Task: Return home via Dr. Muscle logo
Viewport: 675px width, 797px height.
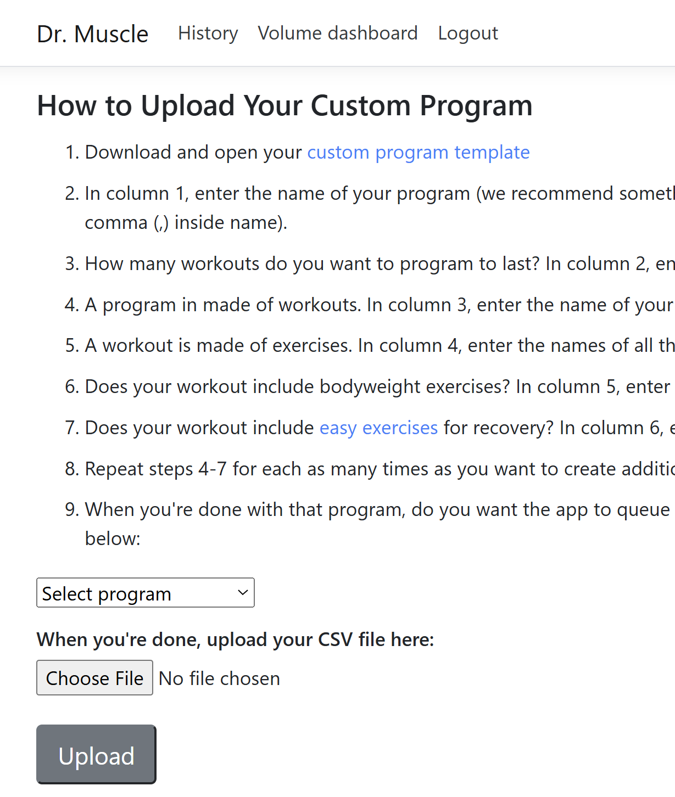Action: [92, 33]
